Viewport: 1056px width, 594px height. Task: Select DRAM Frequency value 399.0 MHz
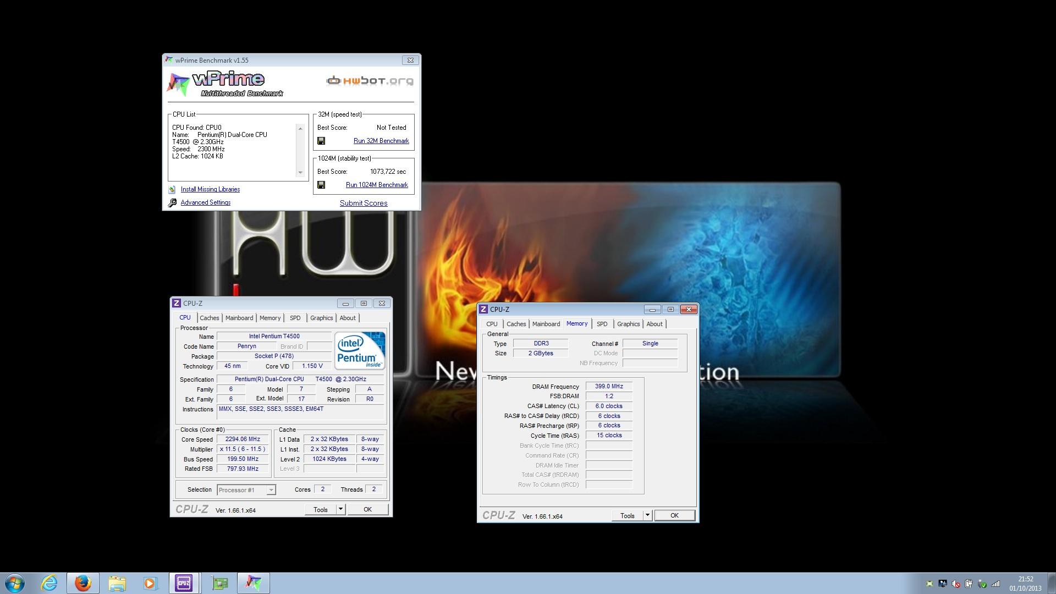tap(609, 387)
